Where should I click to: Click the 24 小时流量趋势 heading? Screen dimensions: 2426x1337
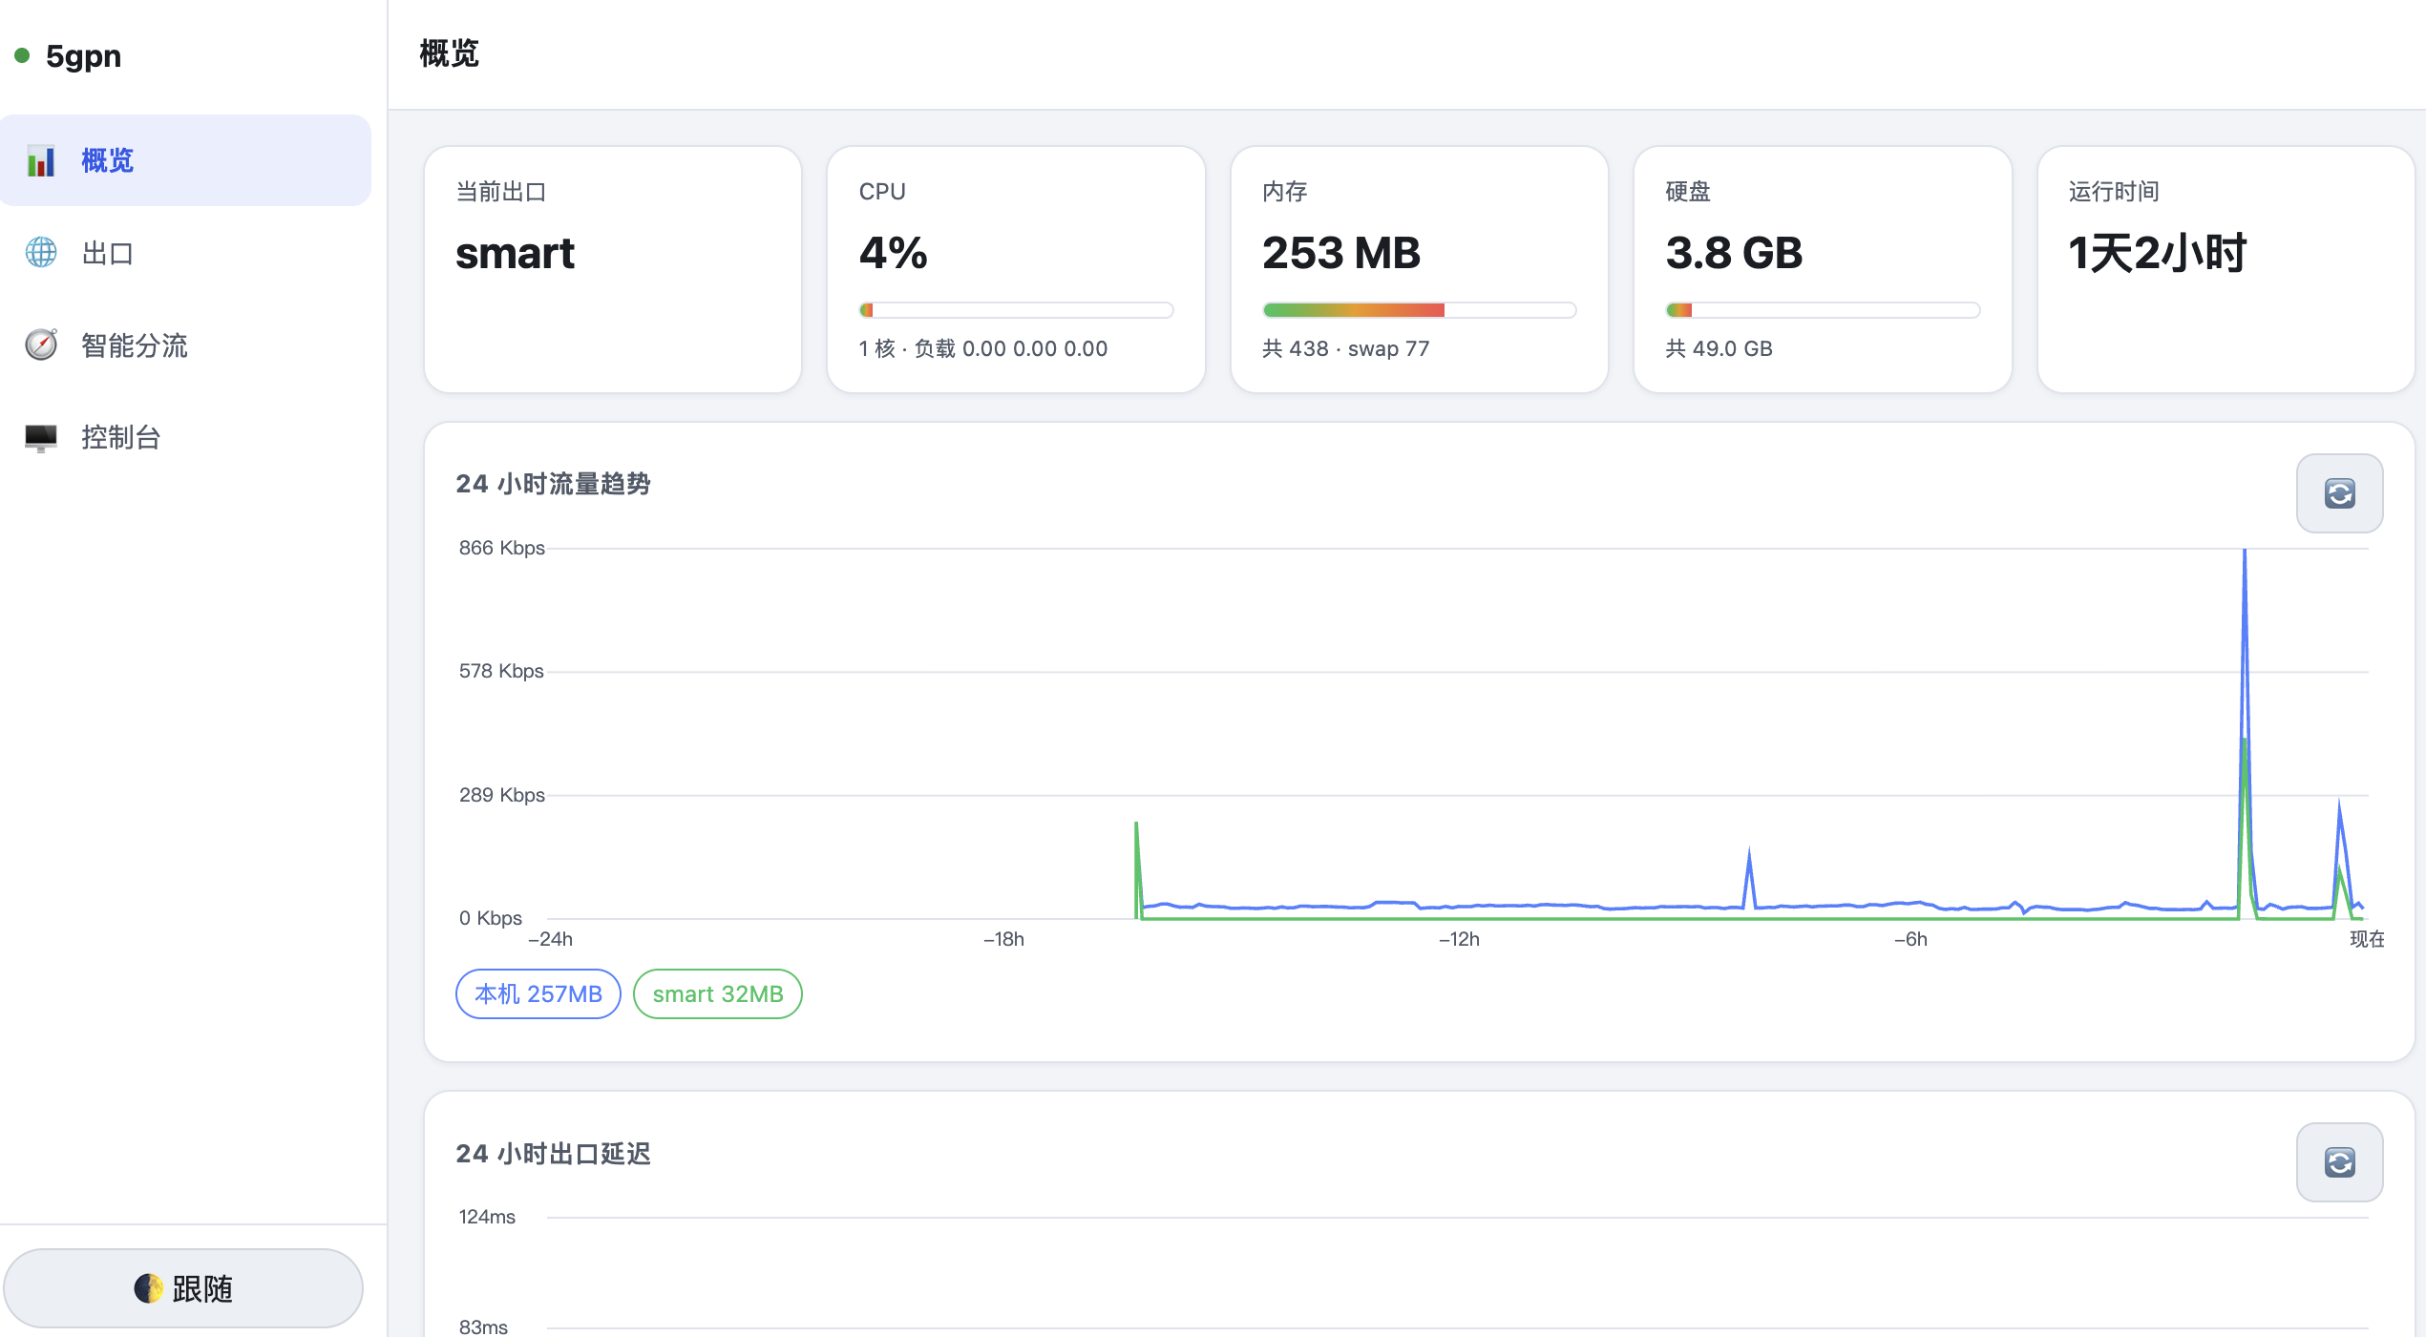(553, 484)
